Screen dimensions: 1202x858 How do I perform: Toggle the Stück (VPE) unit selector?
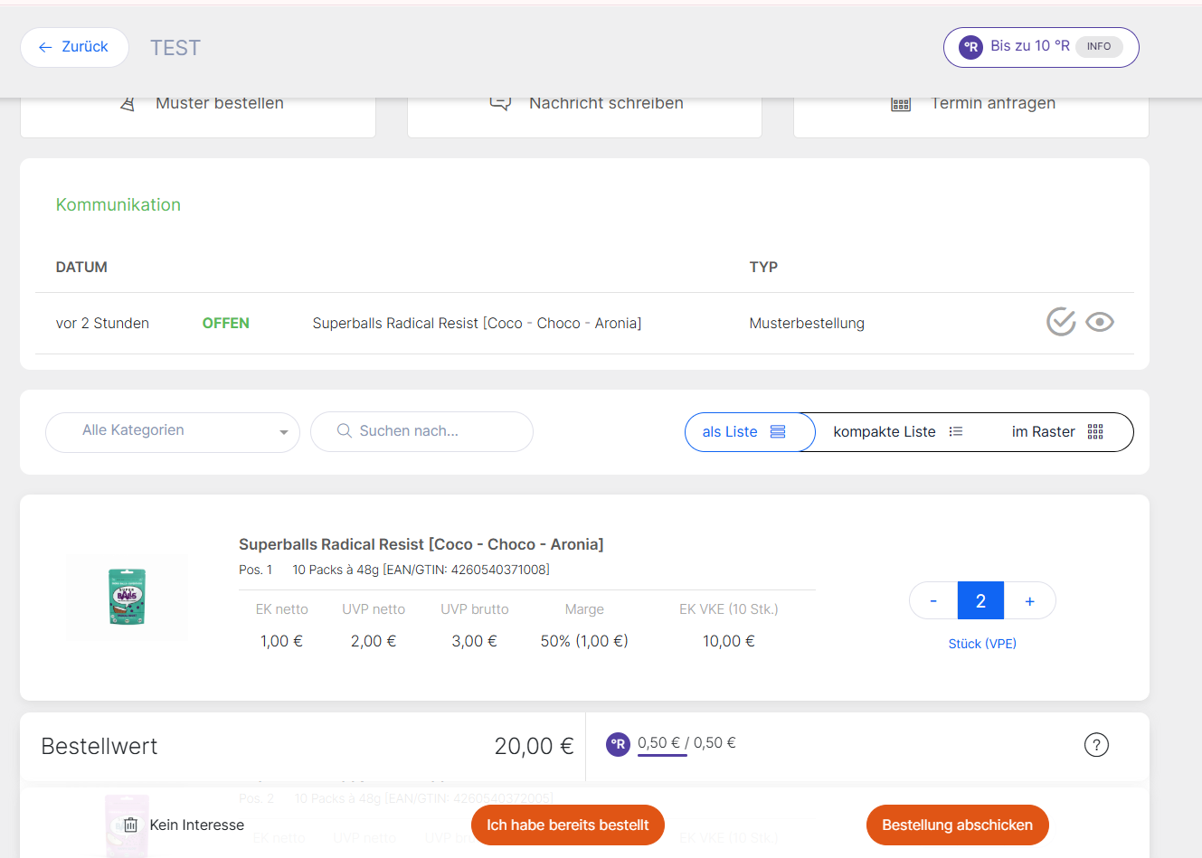coord(981,644)
